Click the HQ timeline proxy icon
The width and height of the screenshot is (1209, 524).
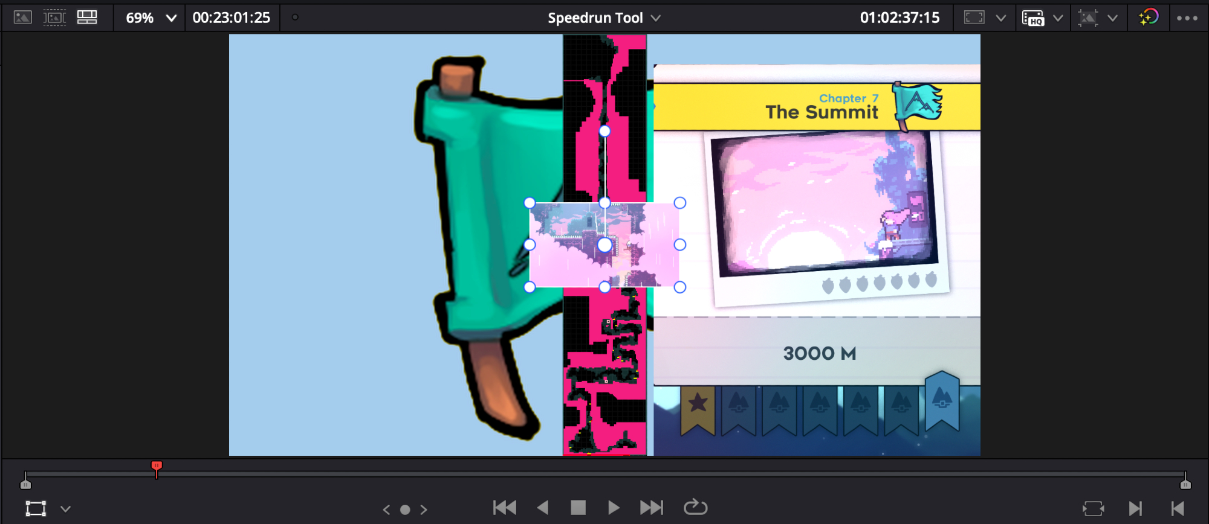coord(1032,18)
